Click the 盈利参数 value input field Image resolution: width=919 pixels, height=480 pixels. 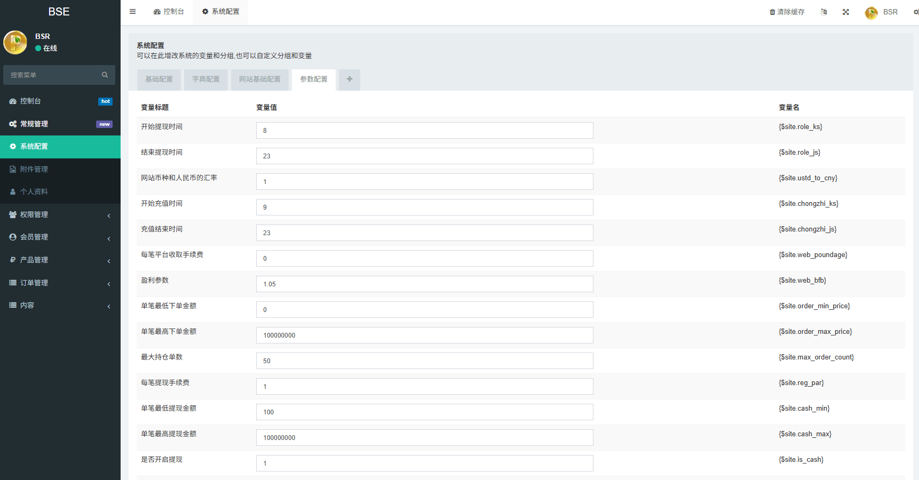(x=424, y=284)
